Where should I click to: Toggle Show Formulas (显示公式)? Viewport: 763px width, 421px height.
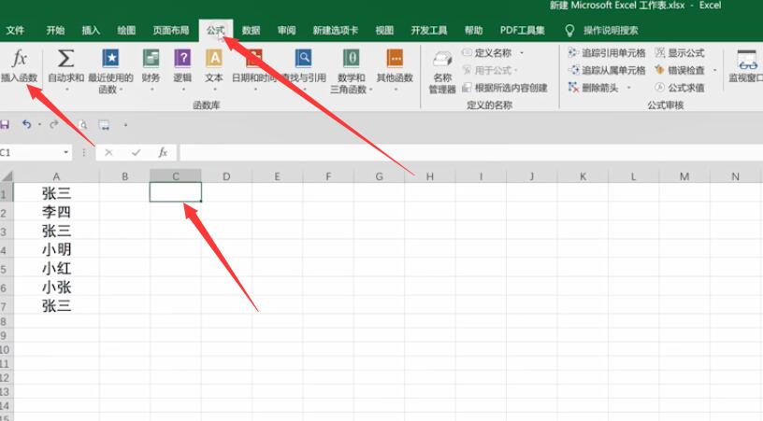coord(680,52)
